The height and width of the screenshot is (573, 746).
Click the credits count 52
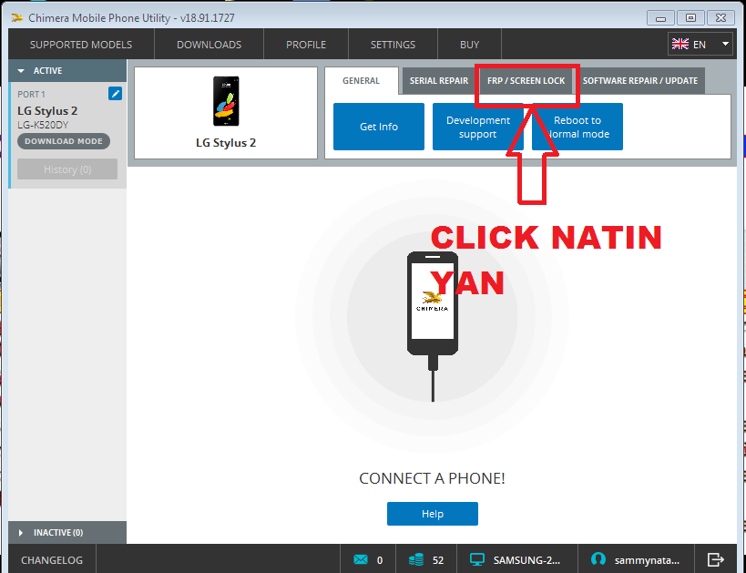pyautogui.click(x=438, y=560)
